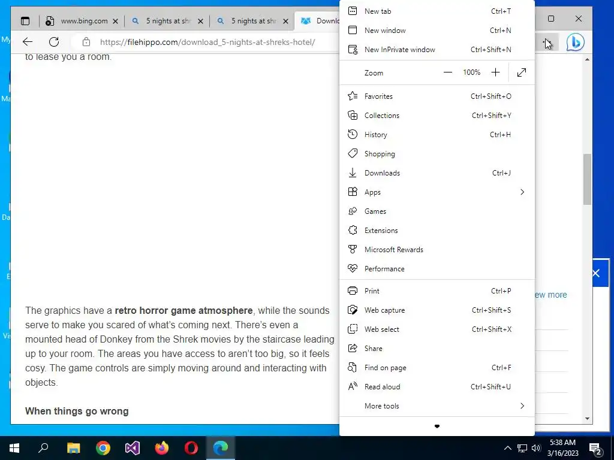Open File Explorer from taskbar

[x=73, y=448]
